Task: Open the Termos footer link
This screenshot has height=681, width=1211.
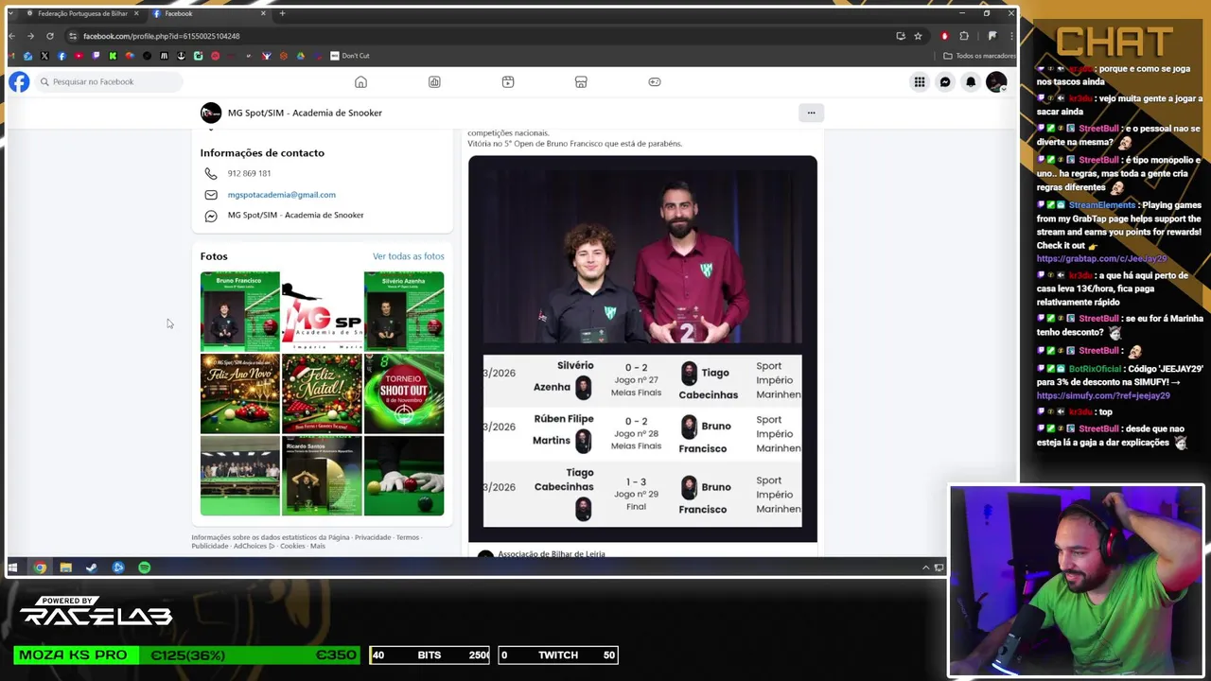Action: click(x=408, y=537)
